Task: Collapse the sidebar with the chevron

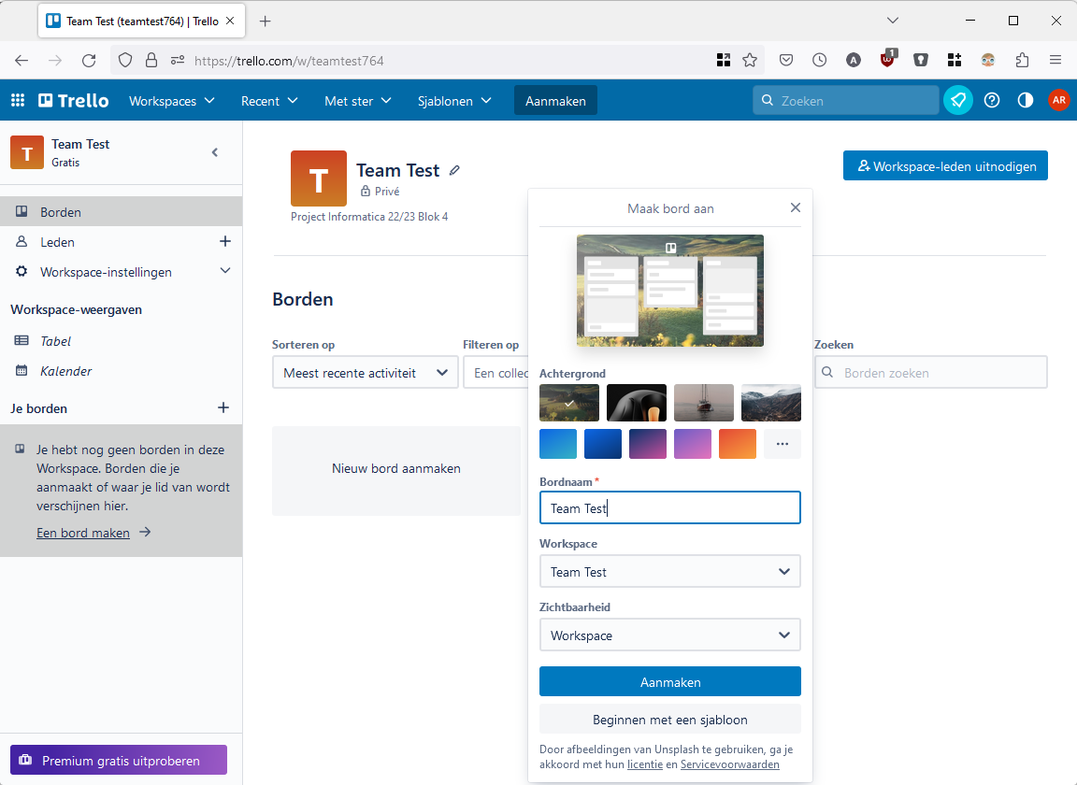Action: pyautogui.click(x=215, y=152)
